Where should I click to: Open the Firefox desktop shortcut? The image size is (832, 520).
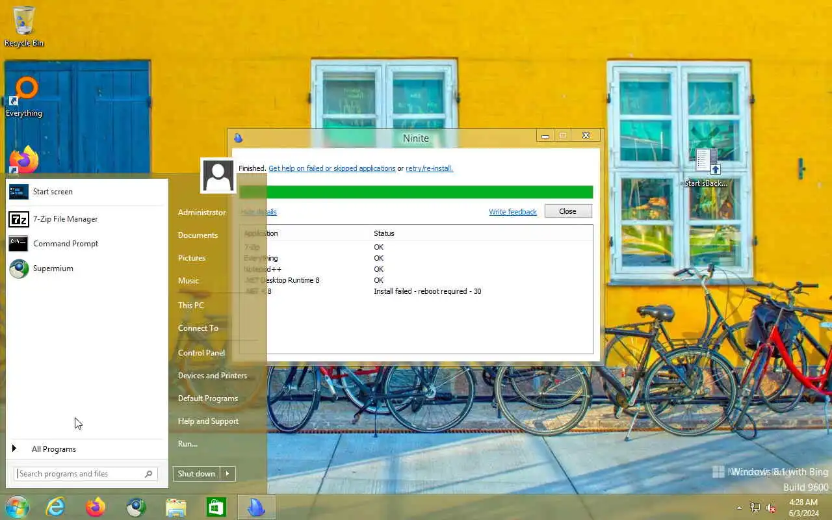(x=24, y=160)
